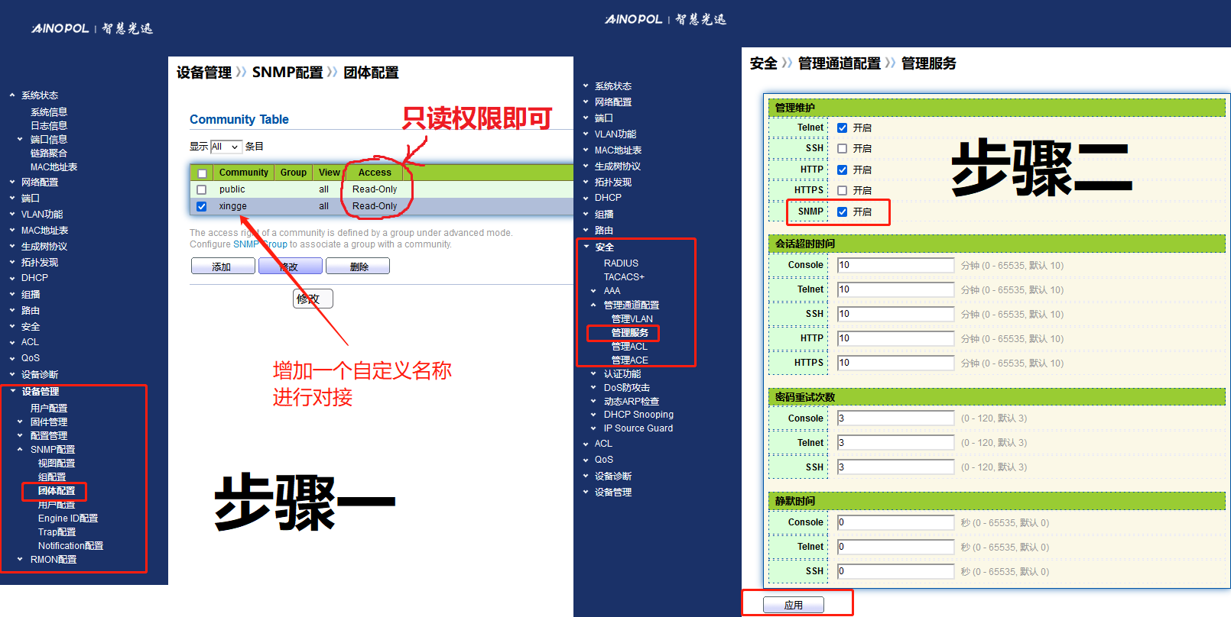Open the 显示 entries count dropdown
Image resolution: width=1231 pixels, height=617 pixels.
(226, 147)
